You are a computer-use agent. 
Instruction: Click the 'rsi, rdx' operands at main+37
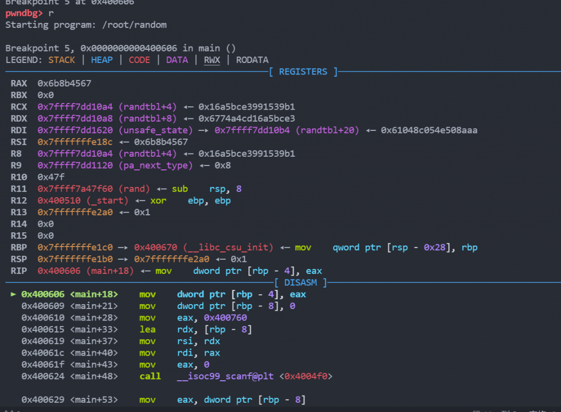tap(198, 341)
